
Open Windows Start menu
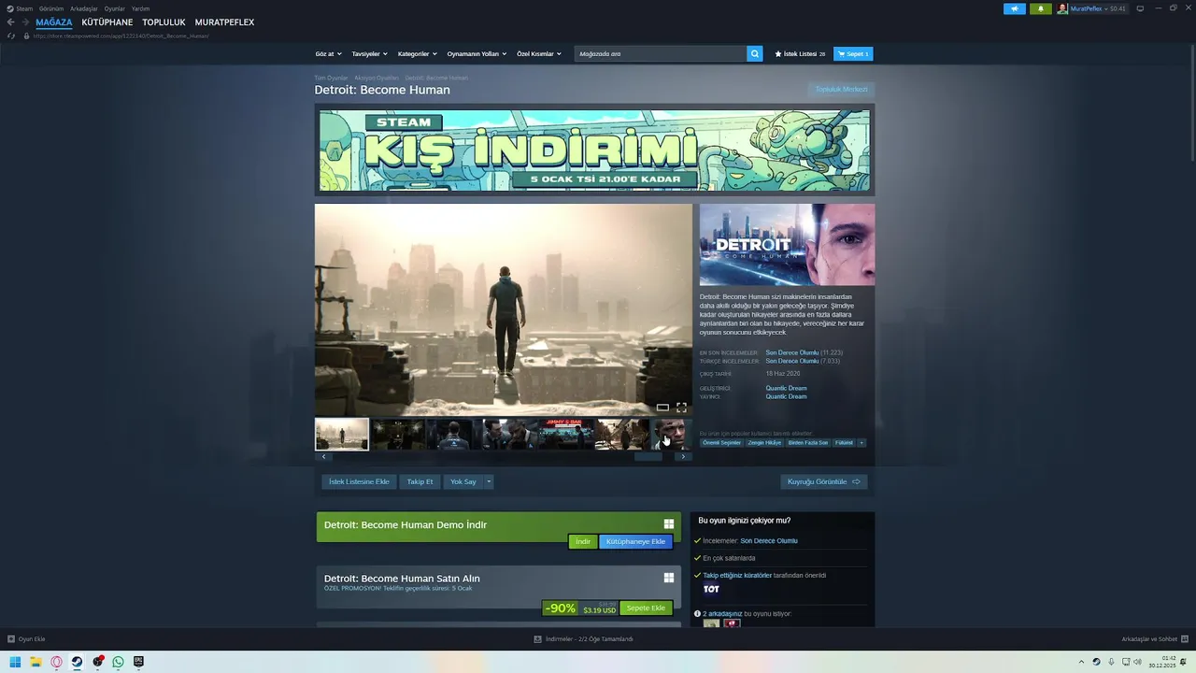coord(15,662)
